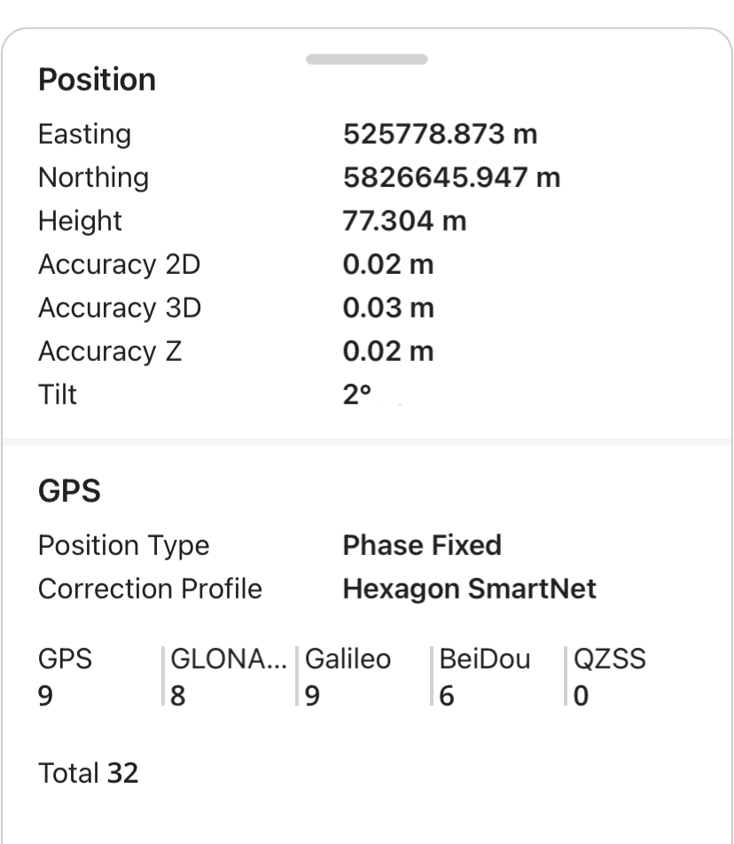Tap the Total 32 satellites line
The width and height of the screenshot is (734, 844).
coord(89,773)
